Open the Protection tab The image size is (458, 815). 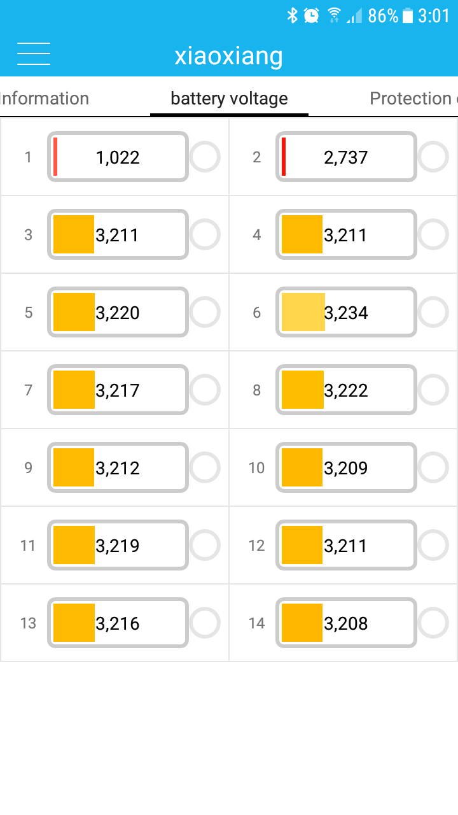pos(412,99)
